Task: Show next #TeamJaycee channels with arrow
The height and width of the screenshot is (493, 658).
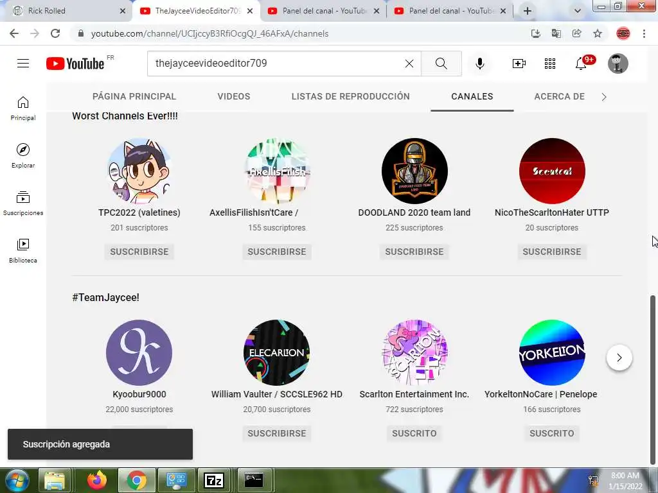Action: point(619,358)
